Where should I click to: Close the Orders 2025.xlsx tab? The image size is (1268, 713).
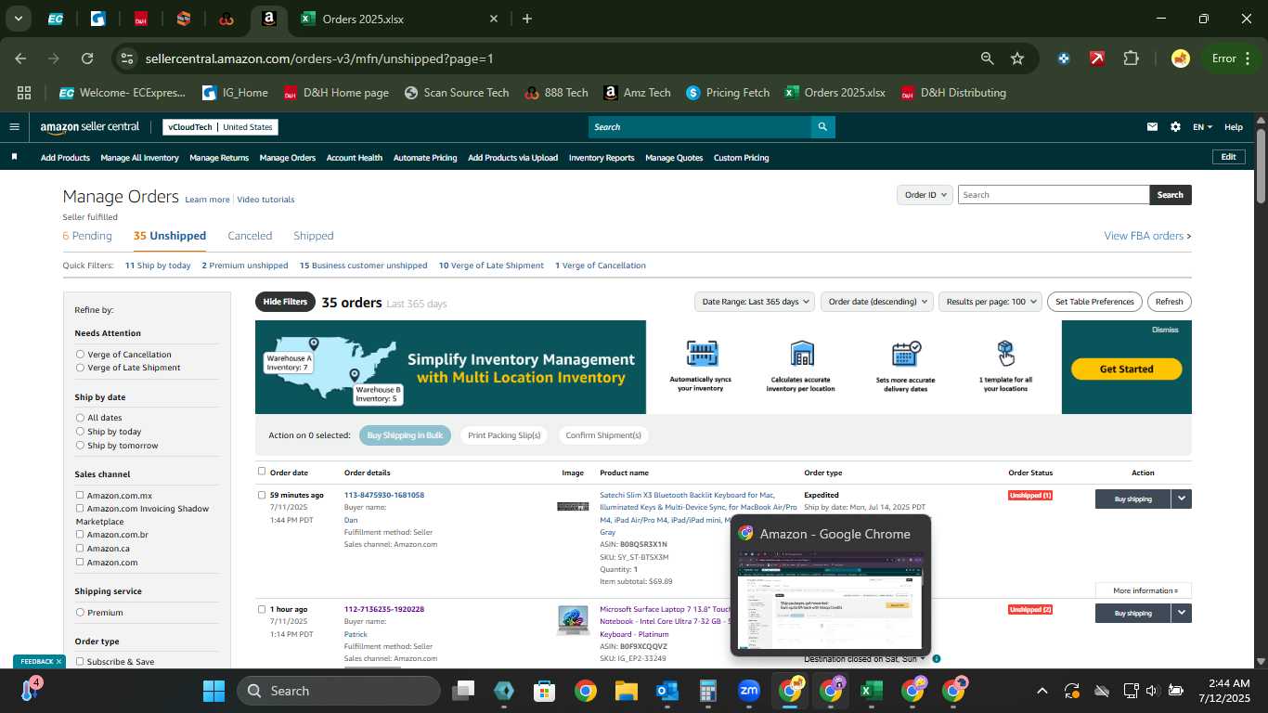pyautogui.click(x=494, y=19)
